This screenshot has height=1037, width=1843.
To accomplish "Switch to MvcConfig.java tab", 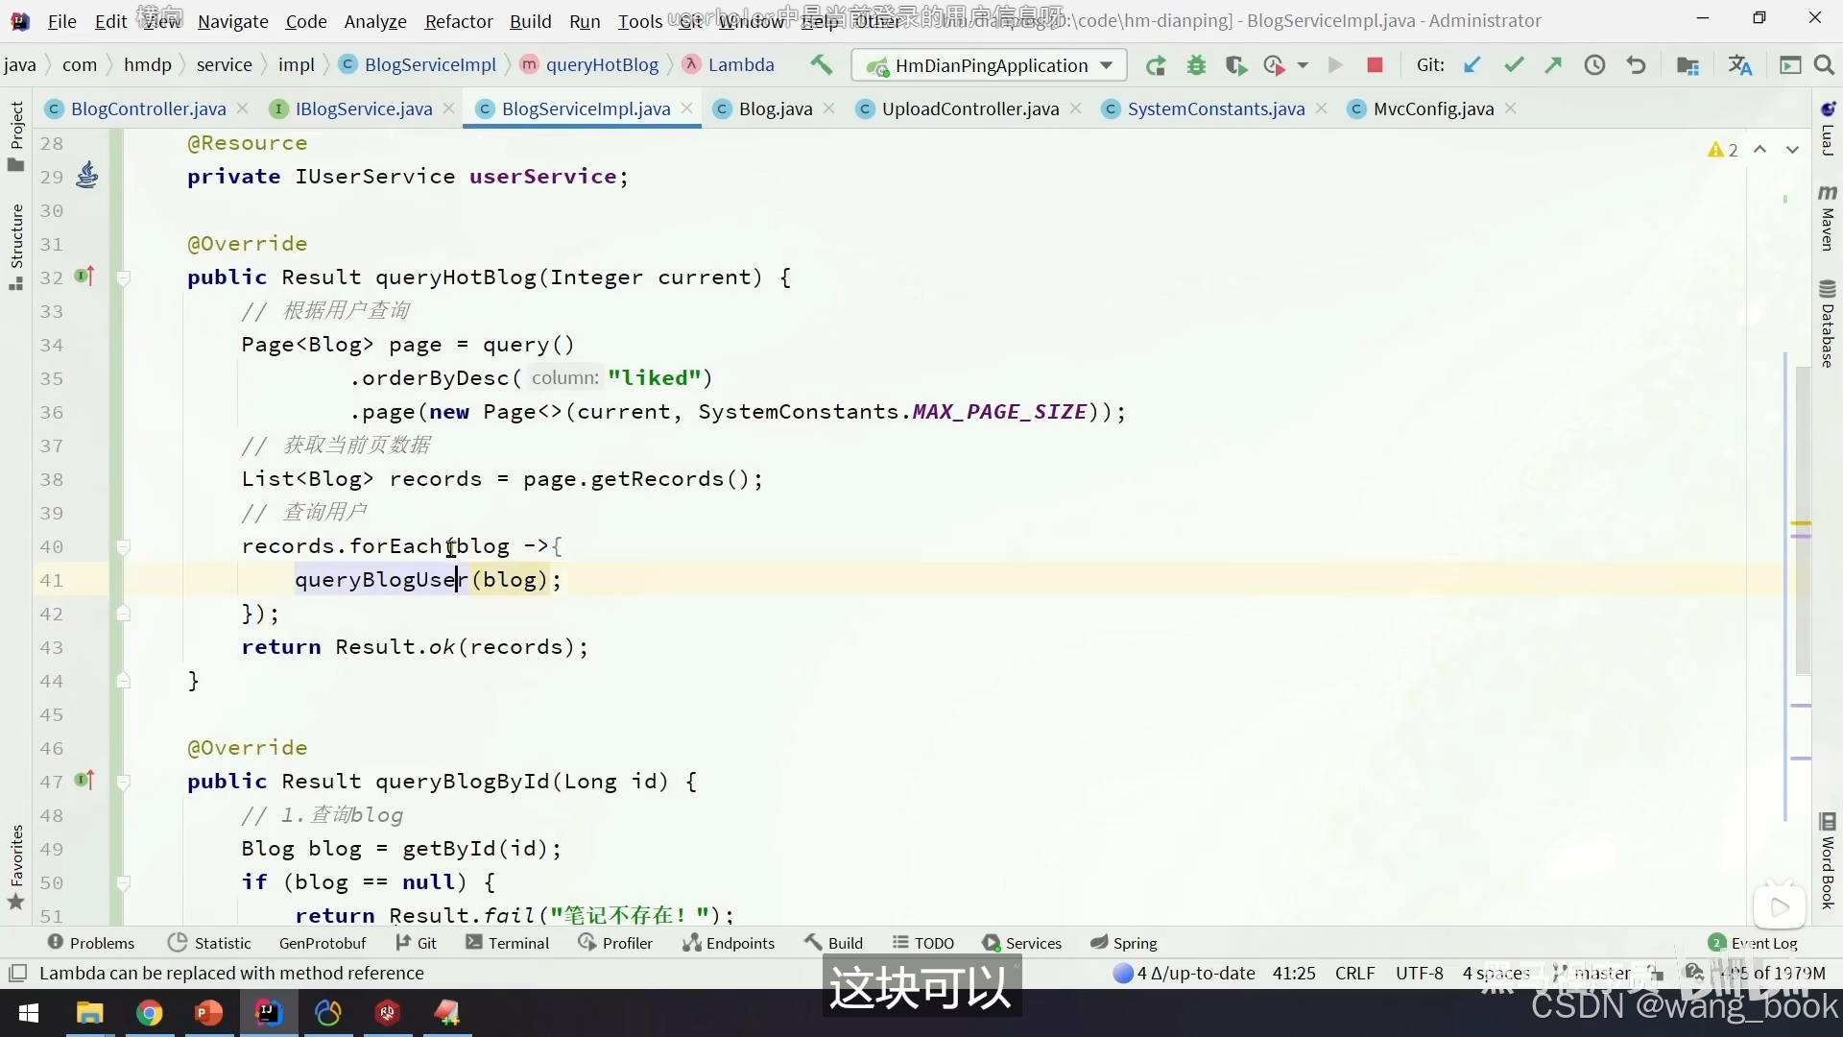I will 1433,109.
